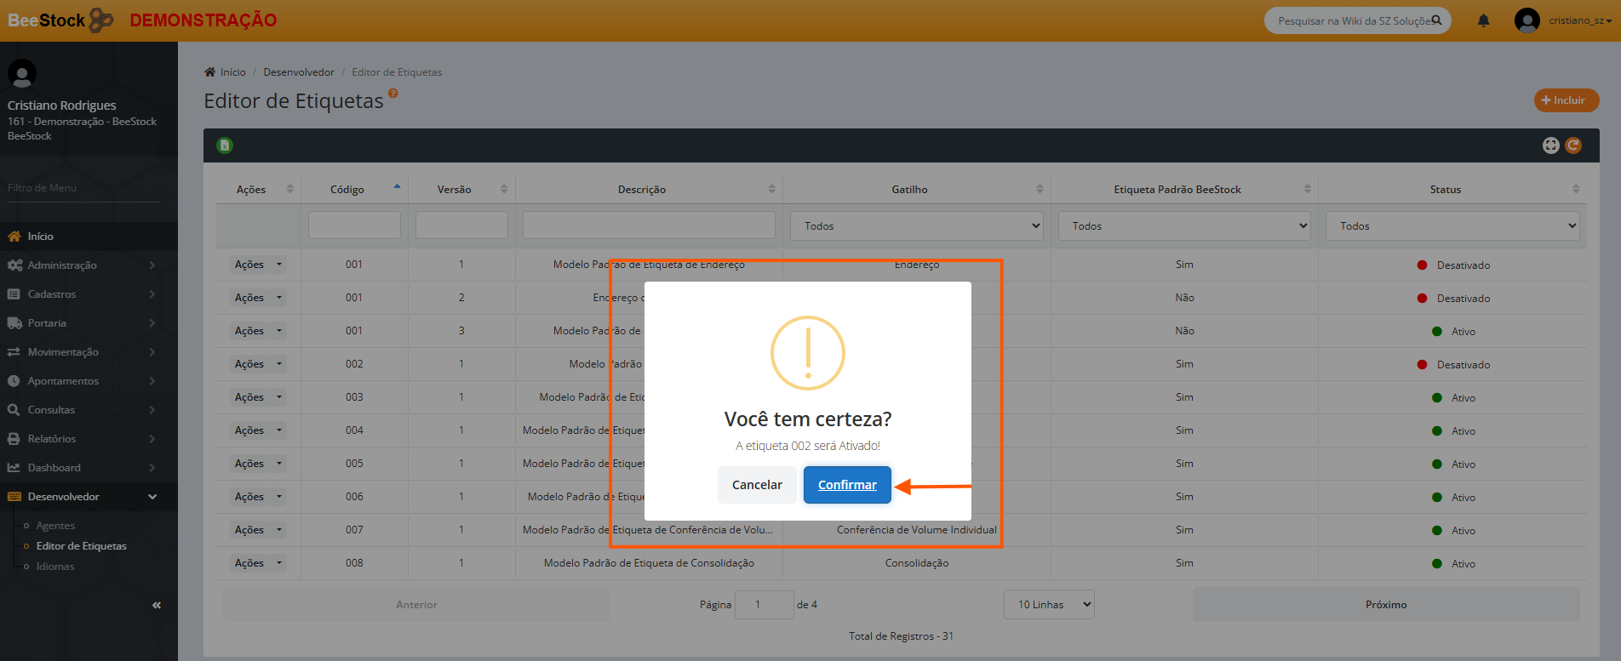Click the home icon in breadcrumb

click(210, 72)
